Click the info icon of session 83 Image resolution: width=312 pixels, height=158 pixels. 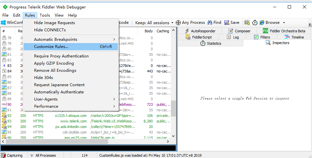point(4,66)
